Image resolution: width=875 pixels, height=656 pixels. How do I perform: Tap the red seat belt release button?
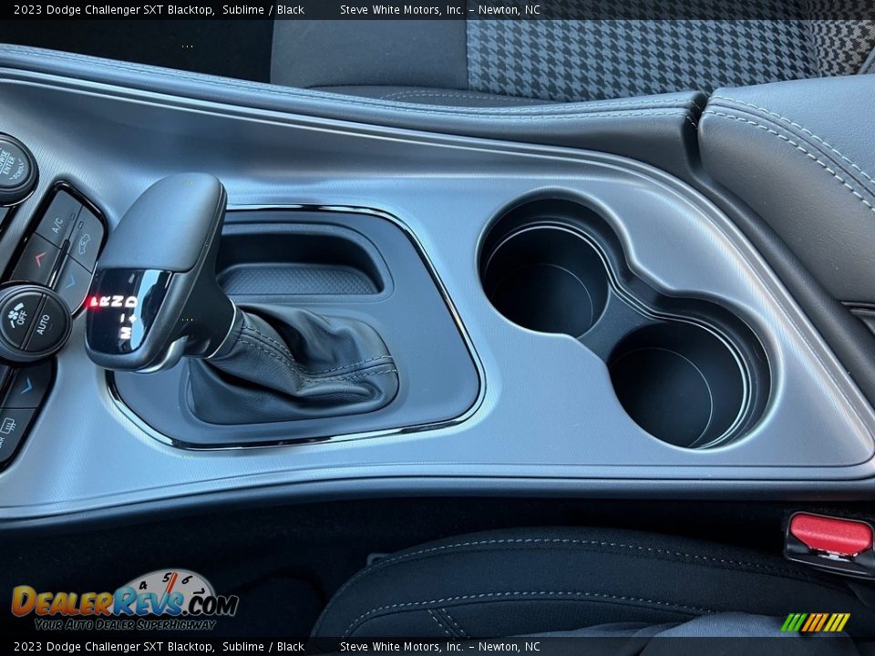[829, 535]
